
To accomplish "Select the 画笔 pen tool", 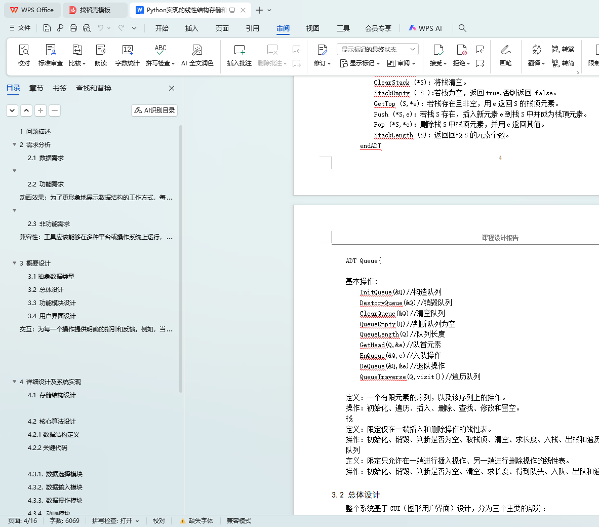I will coord(505,50).
